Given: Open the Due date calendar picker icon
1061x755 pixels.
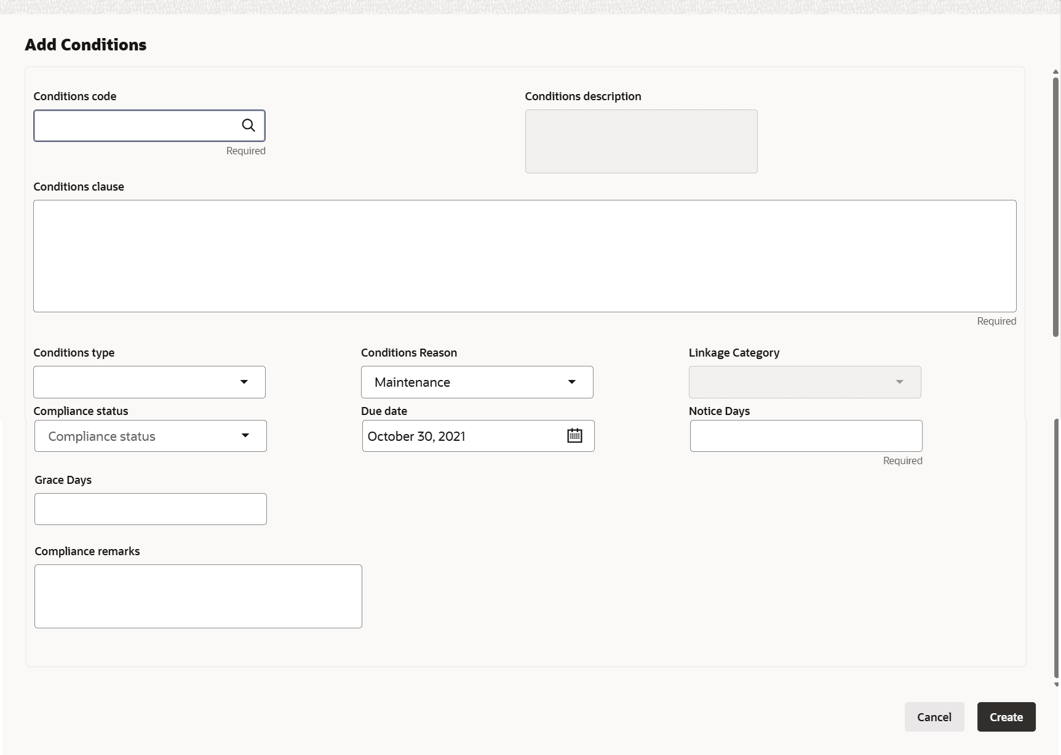Looking at the screenshot, I should [574, 436].
